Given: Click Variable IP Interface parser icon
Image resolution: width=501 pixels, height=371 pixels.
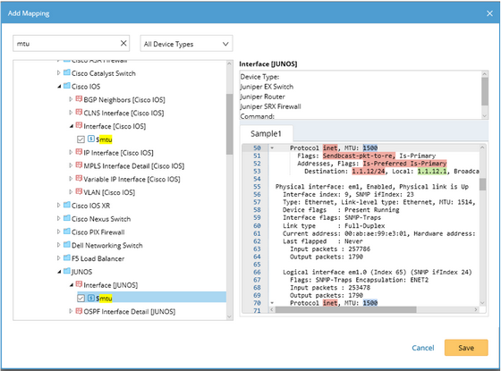Looking at the screenshot, I should pyautogui.click(x=79, y=179).
